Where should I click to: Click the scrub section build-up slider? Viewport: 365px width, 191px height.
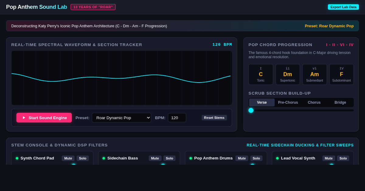point(301,110)
